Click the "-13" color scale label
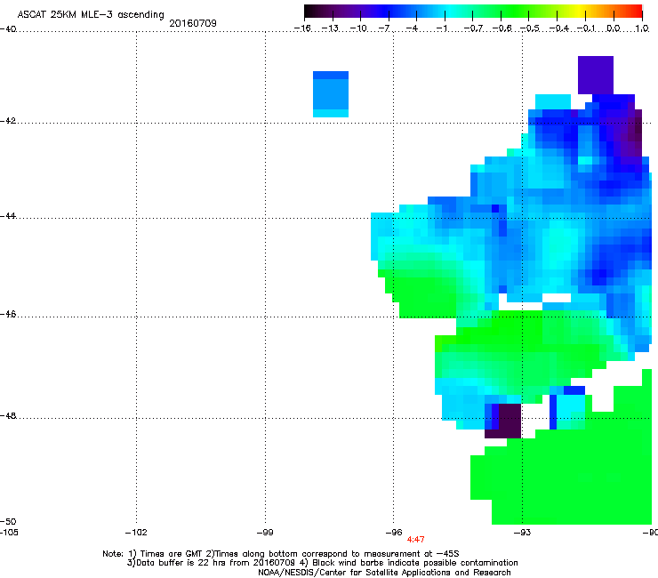Screen dimensions: 658x578 click(330, 28)
